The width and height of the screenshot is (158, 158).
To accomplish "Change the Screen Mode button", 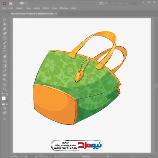I will click(5, 113).
